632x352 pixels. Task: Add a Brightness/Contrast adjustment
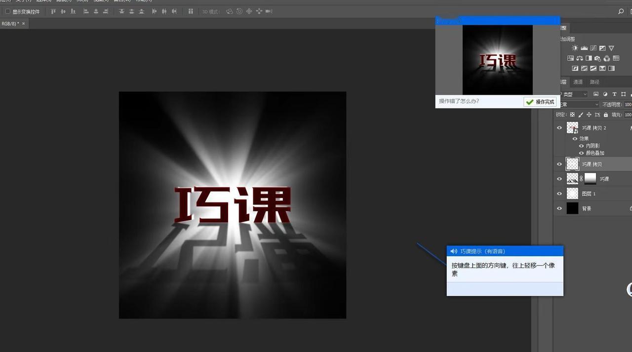coord(575,48)
